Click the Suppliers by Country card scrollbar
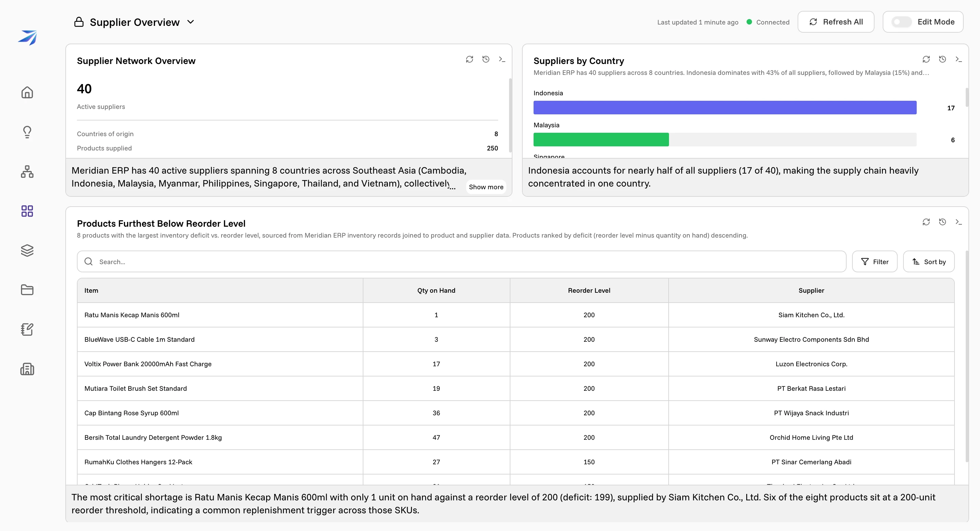This screenshot has height=531, width=980. [x=967, y=97]
